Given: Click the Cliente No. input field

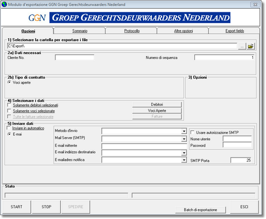Looking at the screenshot, I should pyautogui.click(x=74, y=58).
